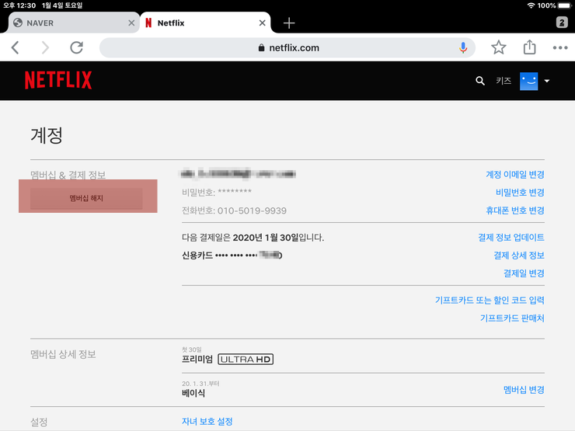The image size is (575, 431).
Task: Click the 베이식 plan name
Action: point(193,393)
